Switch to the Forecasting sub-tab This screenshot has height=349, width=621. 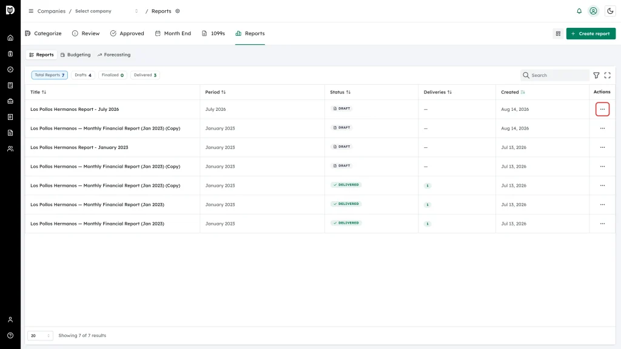[114, 55]
